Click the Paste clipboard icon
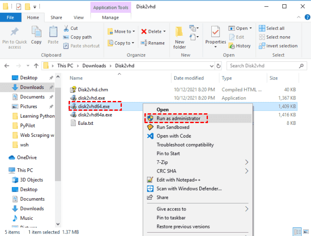Screen dimensions: 311x236 (53, 32)
